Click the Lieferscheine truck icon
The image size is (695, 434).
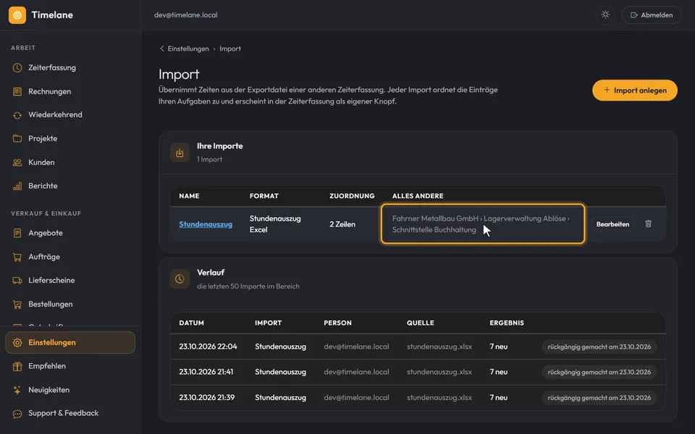click(x=17, y=281)
